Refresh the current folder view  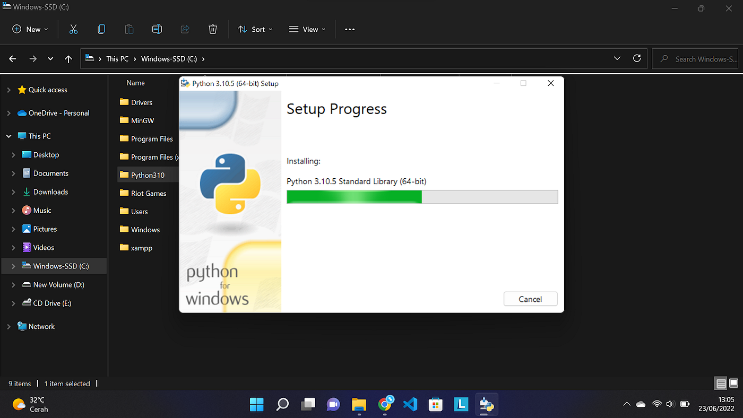click(636, 58)
